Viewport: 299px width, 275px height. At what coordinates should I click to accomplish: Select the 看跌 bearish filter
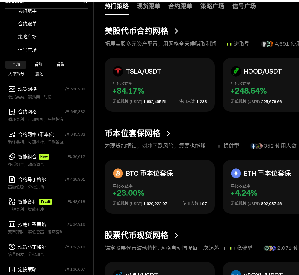tap(60, 65)
